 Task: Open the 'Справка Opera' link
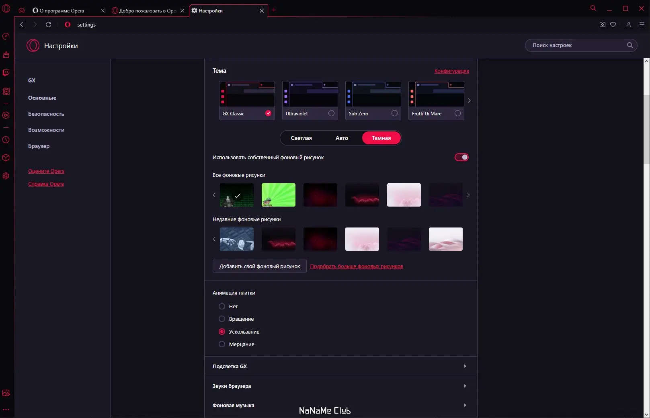46,184
